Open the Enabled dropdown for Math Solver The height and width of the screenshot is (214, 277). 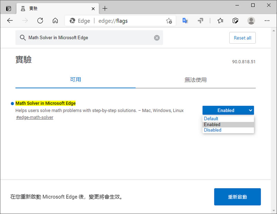[228, 110]
